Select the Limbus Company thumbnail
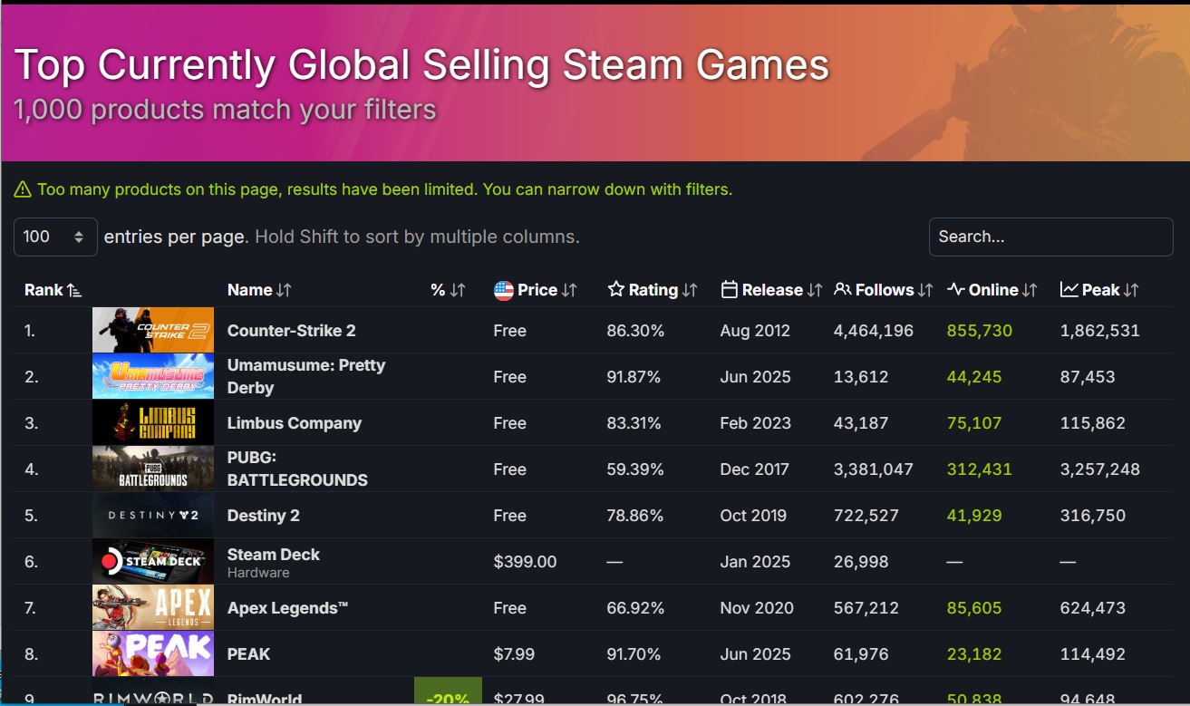1190x706 pixels. click(x=153, y=423)
